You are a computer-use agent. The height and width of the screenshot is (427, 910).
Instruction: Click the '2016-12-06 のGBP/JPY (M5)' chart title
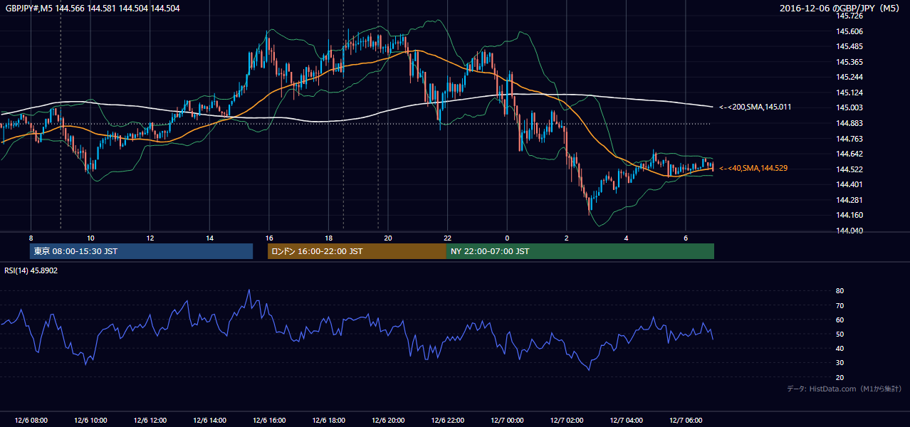(x=840, y=8)
